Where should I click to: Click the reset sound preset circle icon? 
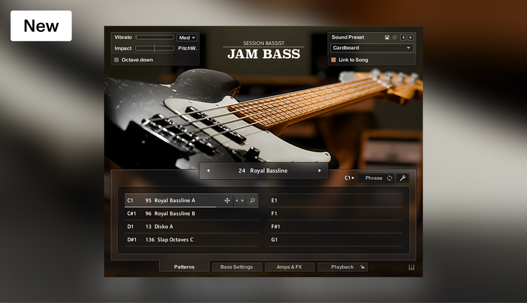(x=395, y=37)
